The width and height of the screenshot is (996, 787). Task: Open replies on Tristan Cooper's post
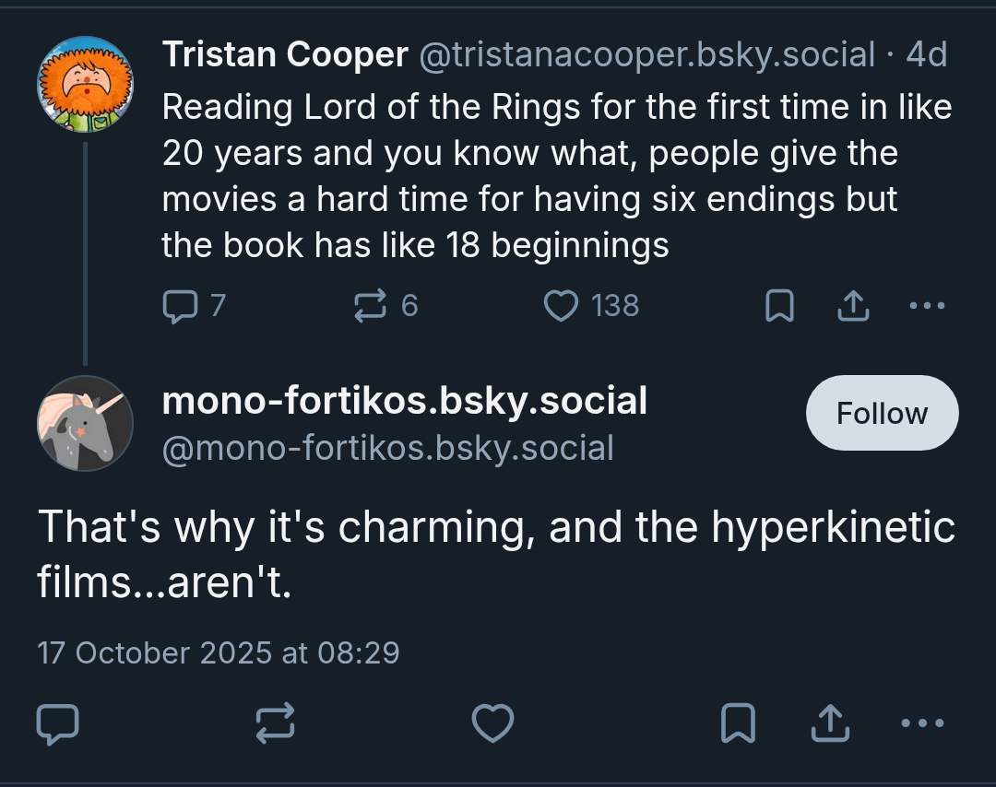pos(195,306)
